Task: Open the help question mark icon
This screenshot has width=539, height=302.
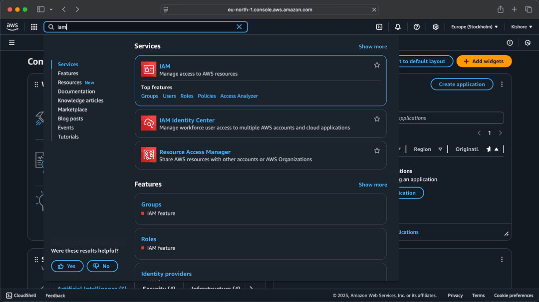Action: 417,27
